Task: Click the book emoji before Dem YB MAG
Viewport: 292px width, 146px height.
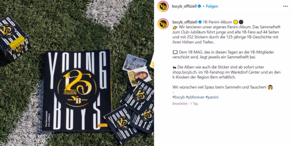Action: pyautogui.click(x=175, y=52)
